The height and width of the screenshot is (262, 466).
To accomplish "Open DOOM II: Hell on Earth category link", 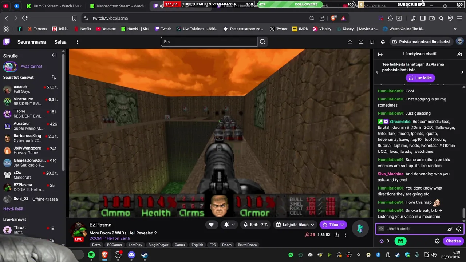I will pos(110,238).
